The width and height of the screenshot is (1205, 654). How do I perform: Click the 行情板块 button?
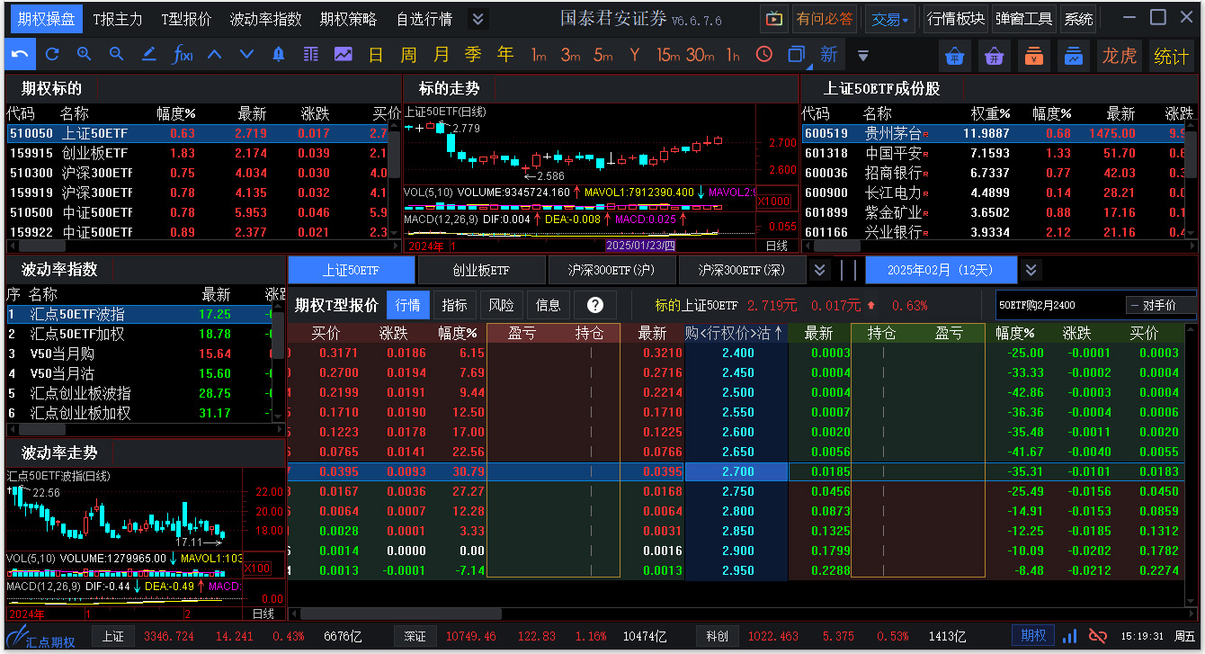pyautogui.click(x=956, y=19)
